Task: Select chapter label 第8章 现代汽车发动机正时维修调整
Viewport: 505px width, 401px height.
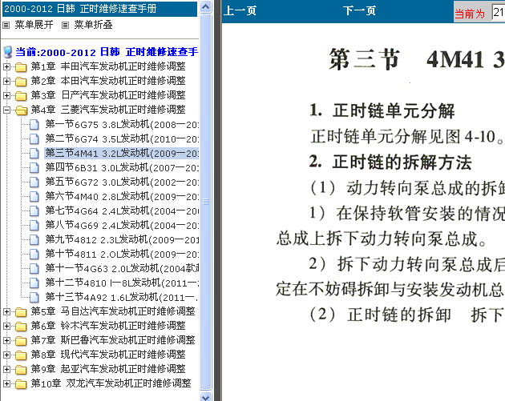Action: [x=108, y=355]
